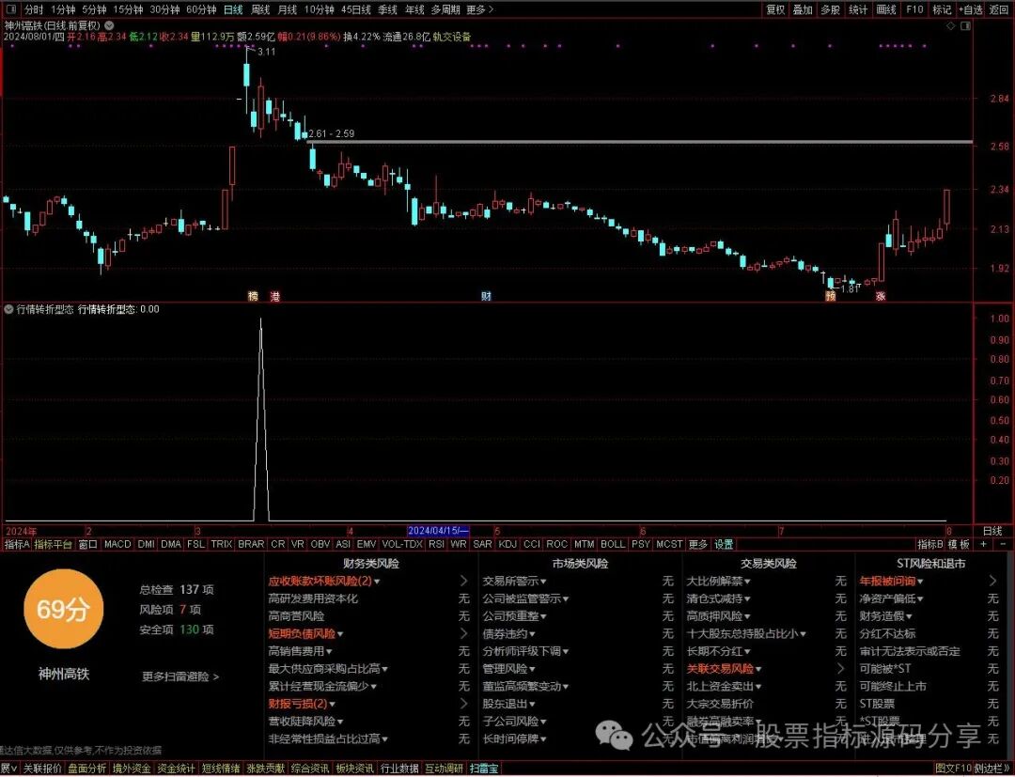Click the 港 marker below the chart

[275, 296]
